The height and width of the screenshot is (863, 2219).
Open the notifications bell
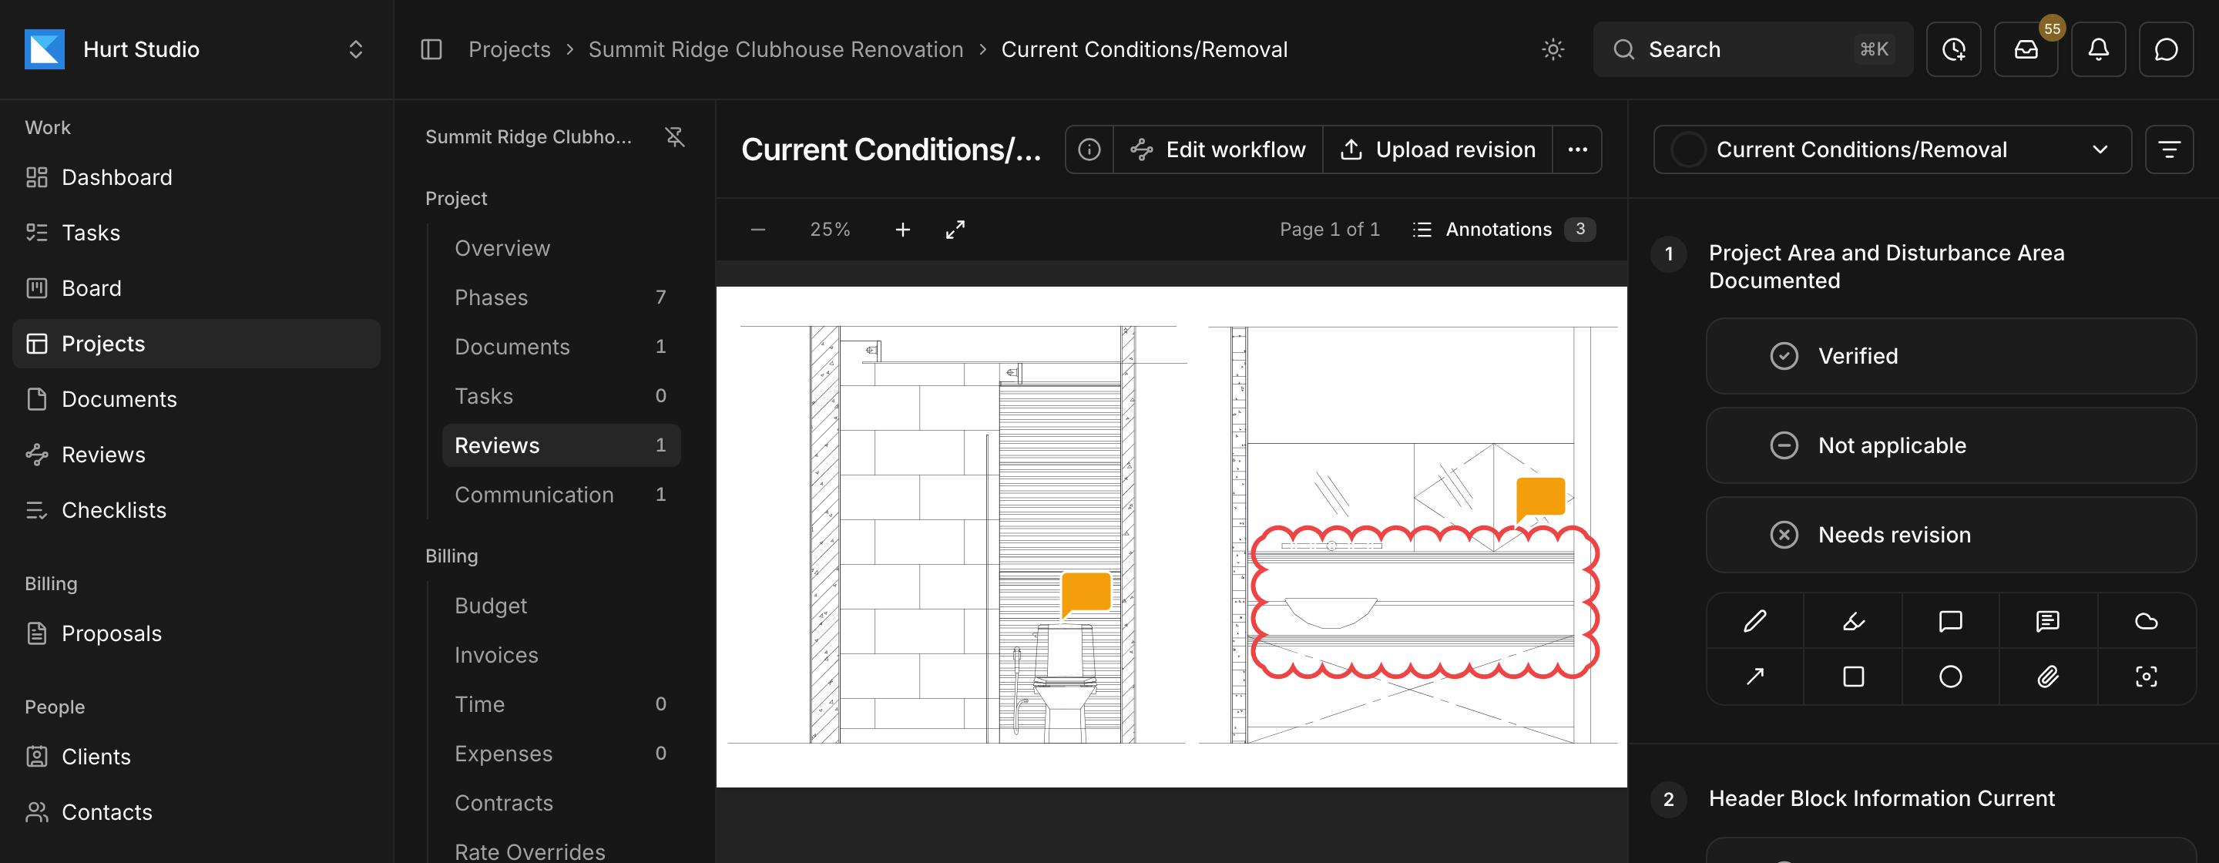coord(2098,49)
